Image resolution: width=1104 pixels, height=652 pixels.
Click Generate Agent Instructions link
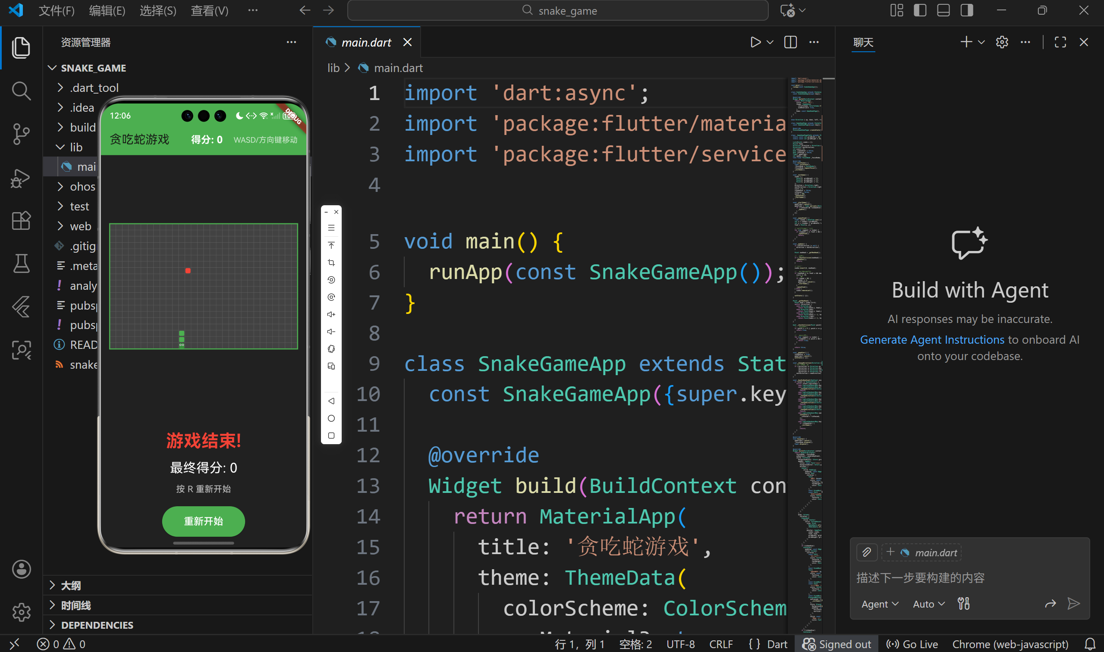click(x=932, y=340)
